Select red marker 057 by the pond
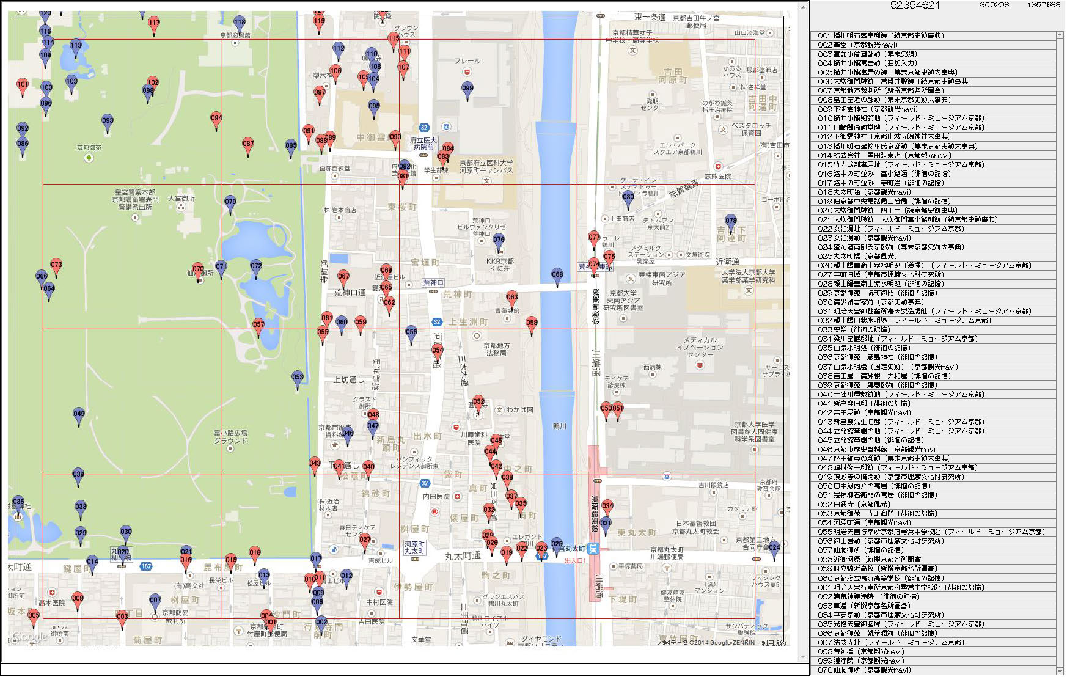1067x677 pixels. [x=258, y=328]
